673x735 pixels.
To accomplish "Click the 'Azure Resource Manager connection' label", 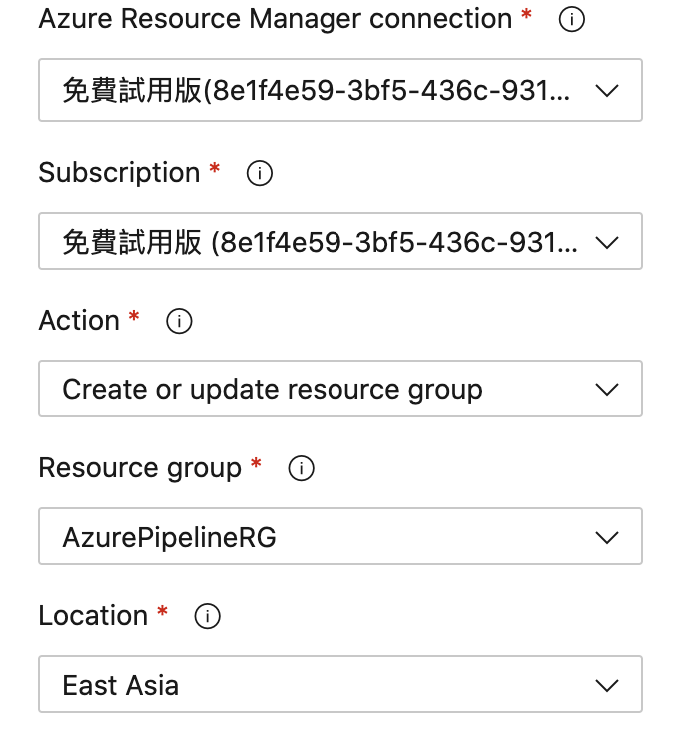I will click(x=275, y=19).
